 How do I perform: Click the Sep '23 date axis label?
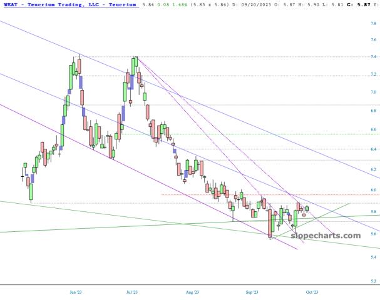[x=252, y=291]
